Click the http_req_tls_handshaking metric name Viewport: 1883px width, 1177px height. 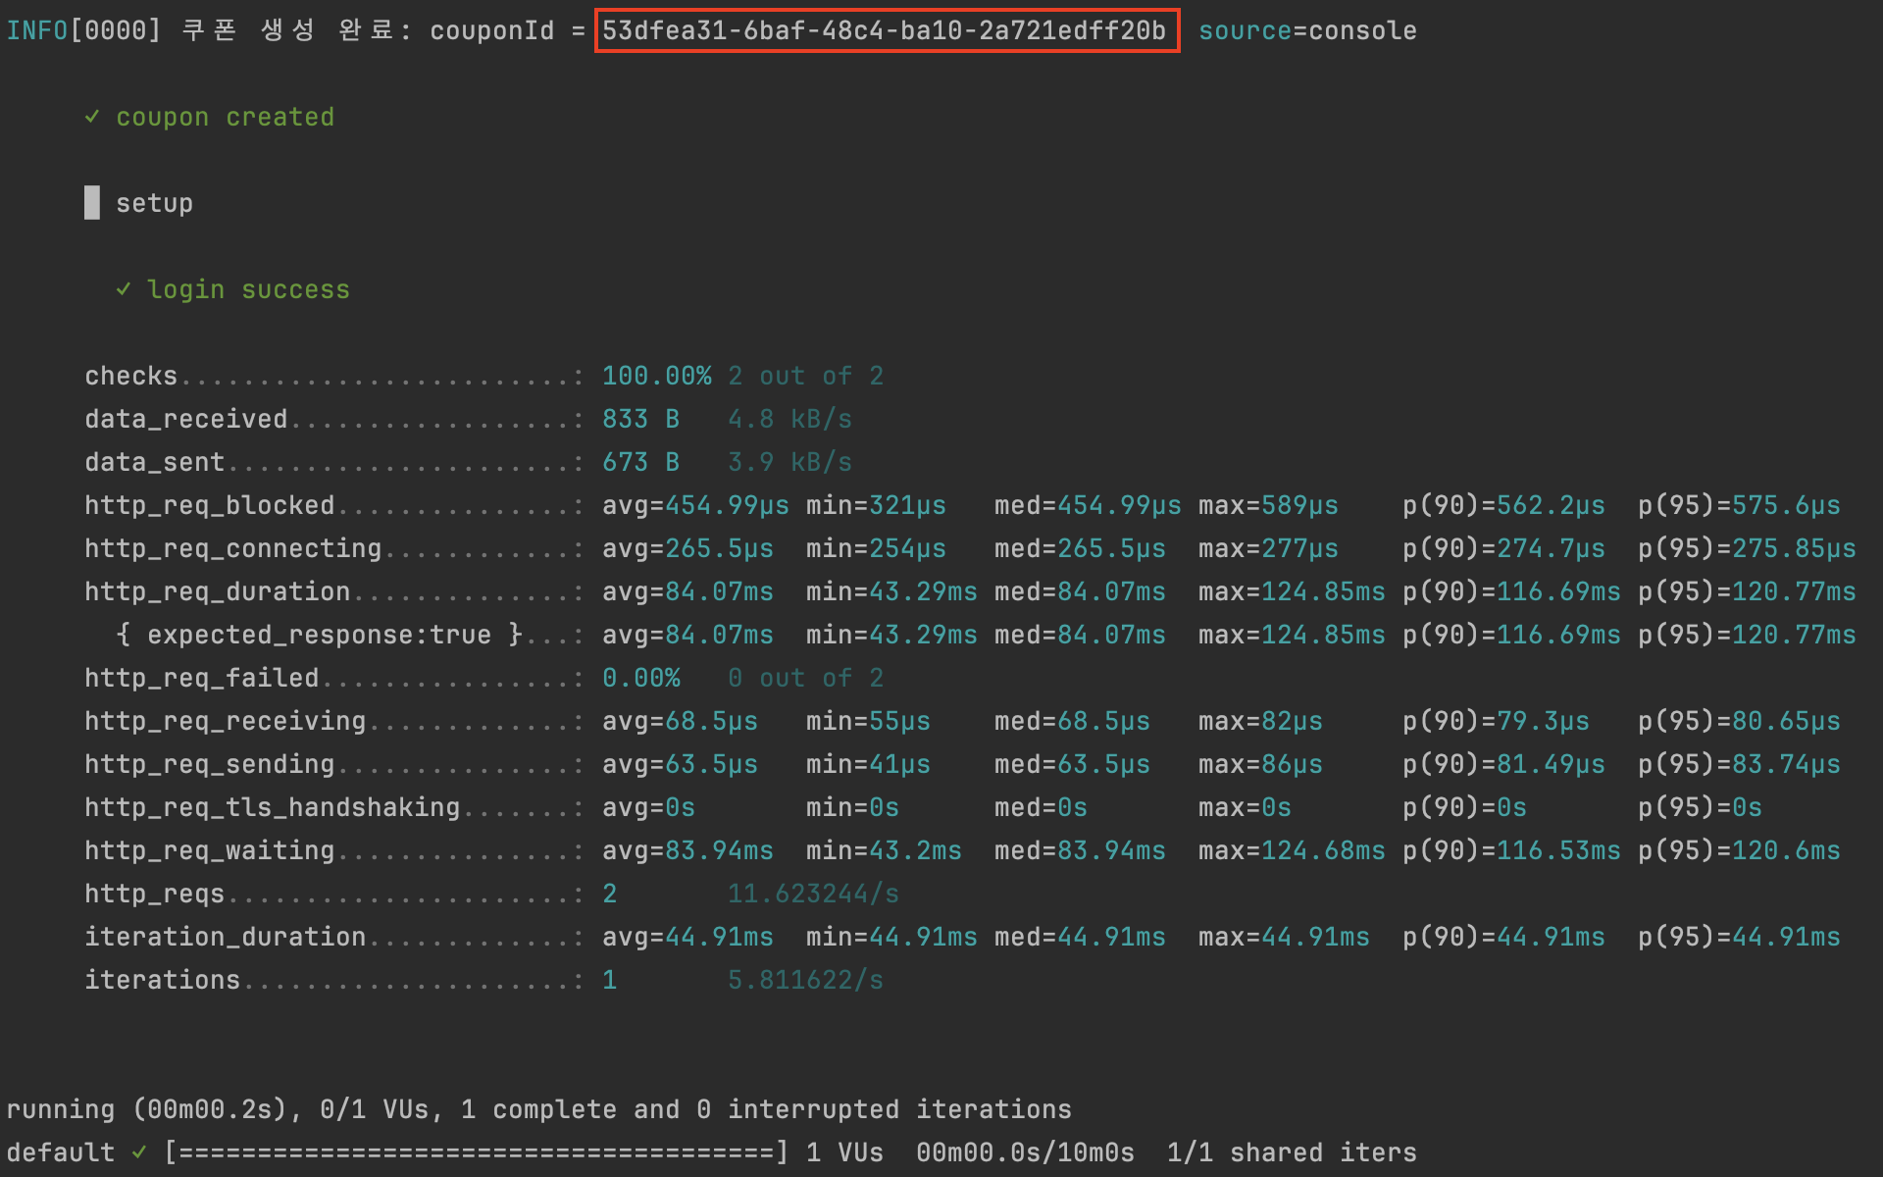click(272, 807)
